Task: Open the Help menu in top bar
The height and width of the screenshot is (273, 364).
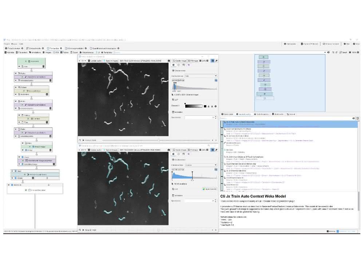Action: click(x=356, y=44)
